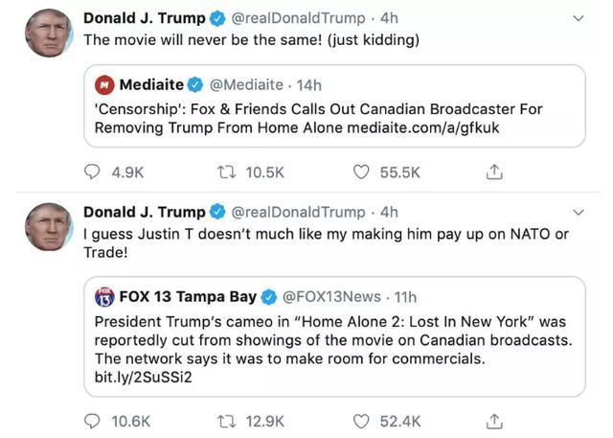Click the Mediaite account name
Viewport: 613px width, 438px height.
[151, 85]
